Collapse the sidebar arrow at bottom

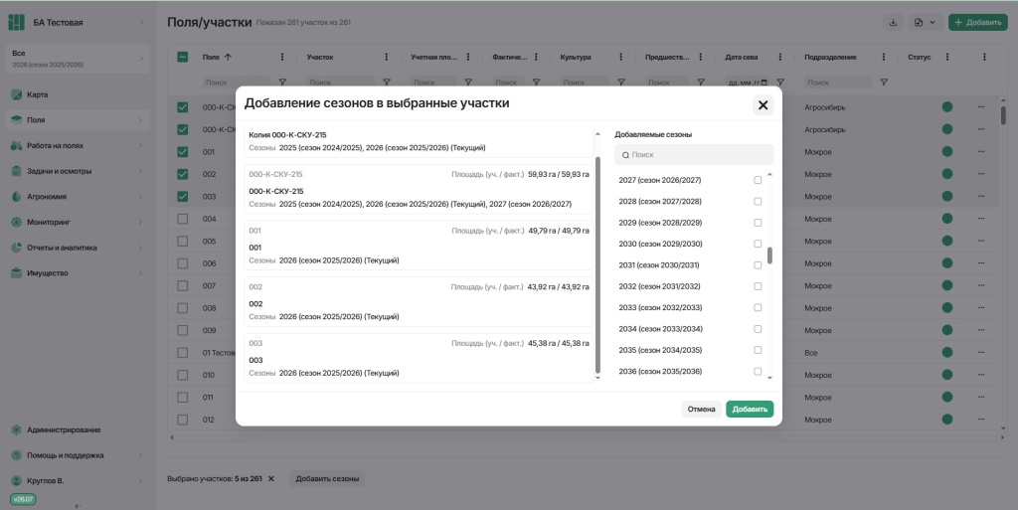point(78,506)
